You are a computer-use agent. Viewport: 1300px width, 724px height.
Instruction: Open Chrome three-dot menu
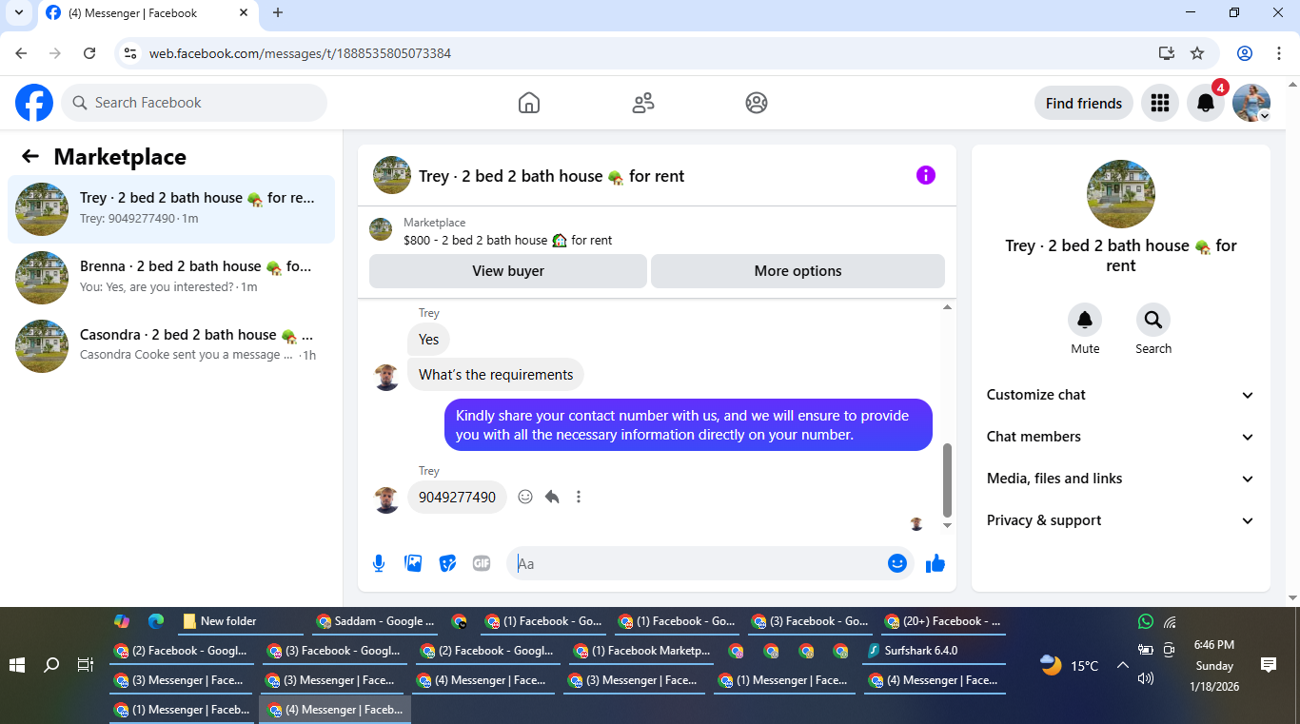[x=1280, y=53]
